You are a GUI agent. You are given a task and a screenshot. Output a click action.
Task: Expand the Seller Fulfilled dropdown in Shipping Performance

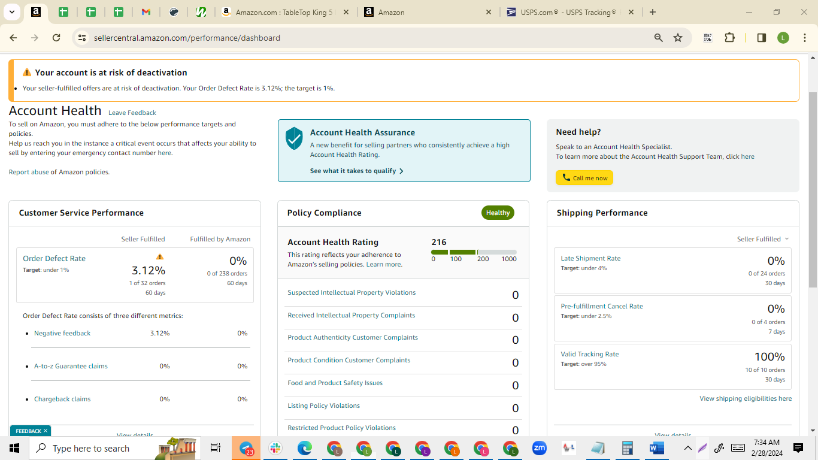763,239
